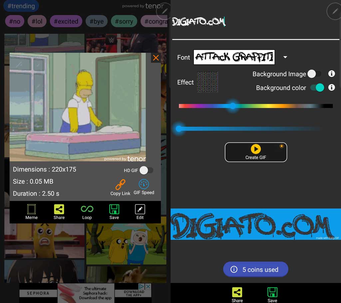This screenshot has height=303, width=341.
Task: Click the 'Size : 0.05 MB' text
Action: pos(33,182)
